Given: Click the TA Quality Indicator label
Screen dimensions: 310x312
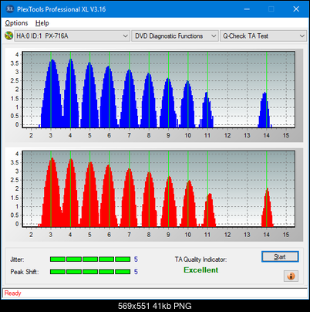Looking at the screenshot, I should [x=200, y=259].
